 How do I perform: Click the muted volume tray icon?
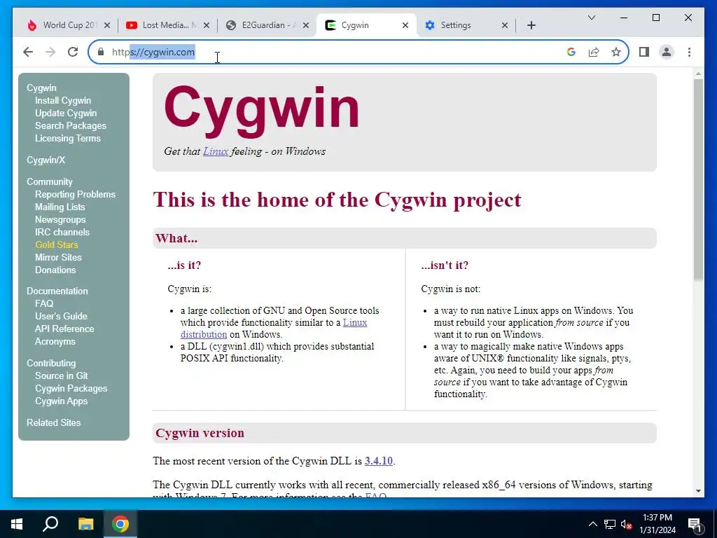point(626,524)
